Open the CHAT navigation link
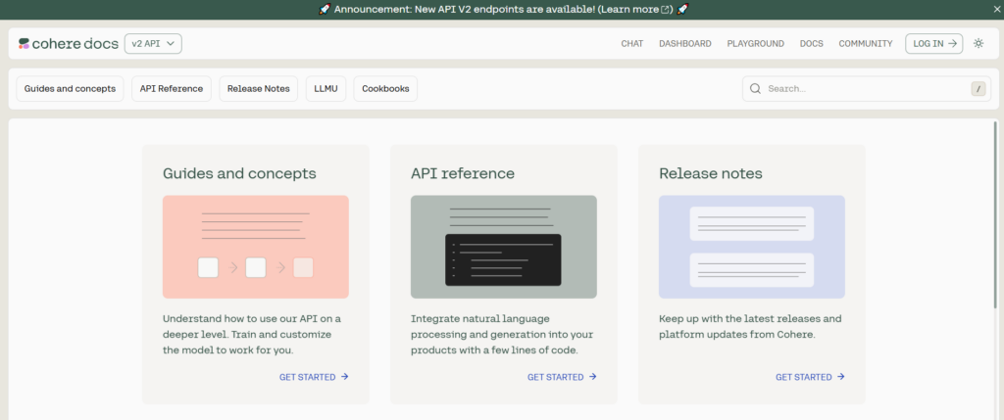The height and width of the screenshot is (420, 1004). 632,43
